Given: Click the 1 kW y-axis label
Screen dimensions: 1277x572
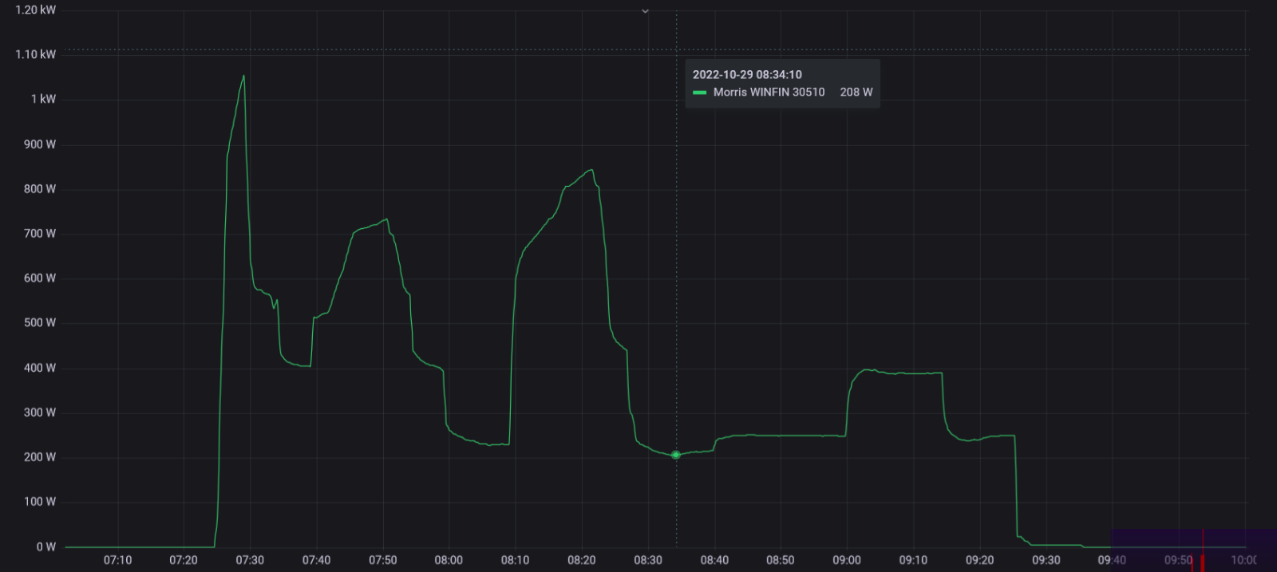Looking at the screenshot, I should (x=44, y=99).
